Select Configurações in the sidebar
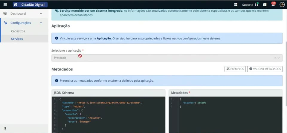Screen dimensions: 287x133 coord(21,23)
